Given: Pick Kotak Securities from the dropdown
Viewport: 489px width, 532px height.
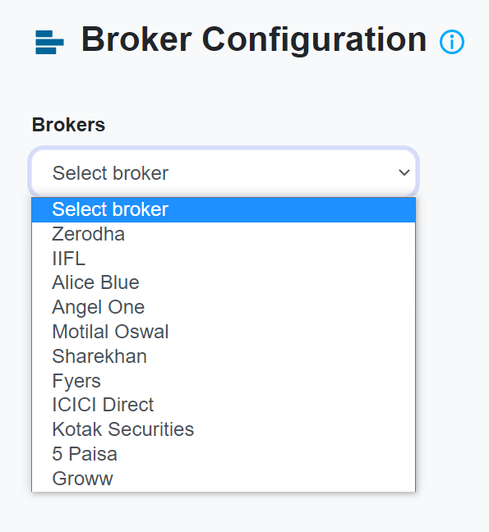Looking at the screenshot, I should (x=224, y=429).
